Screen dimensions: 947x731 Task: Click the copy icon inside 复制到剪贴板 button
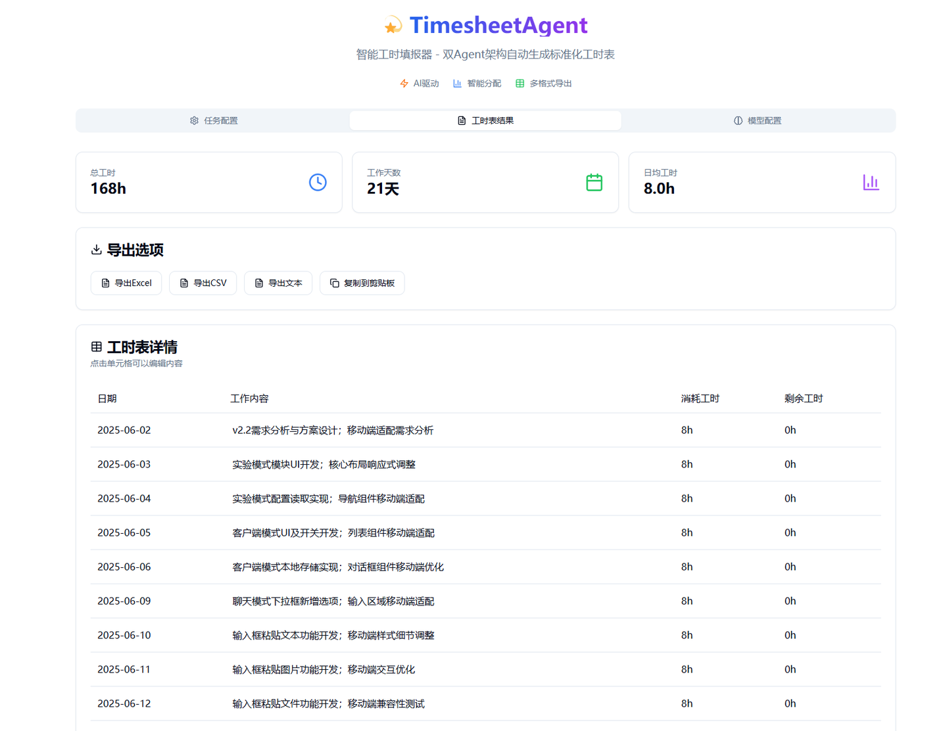[x=333, y=283]
